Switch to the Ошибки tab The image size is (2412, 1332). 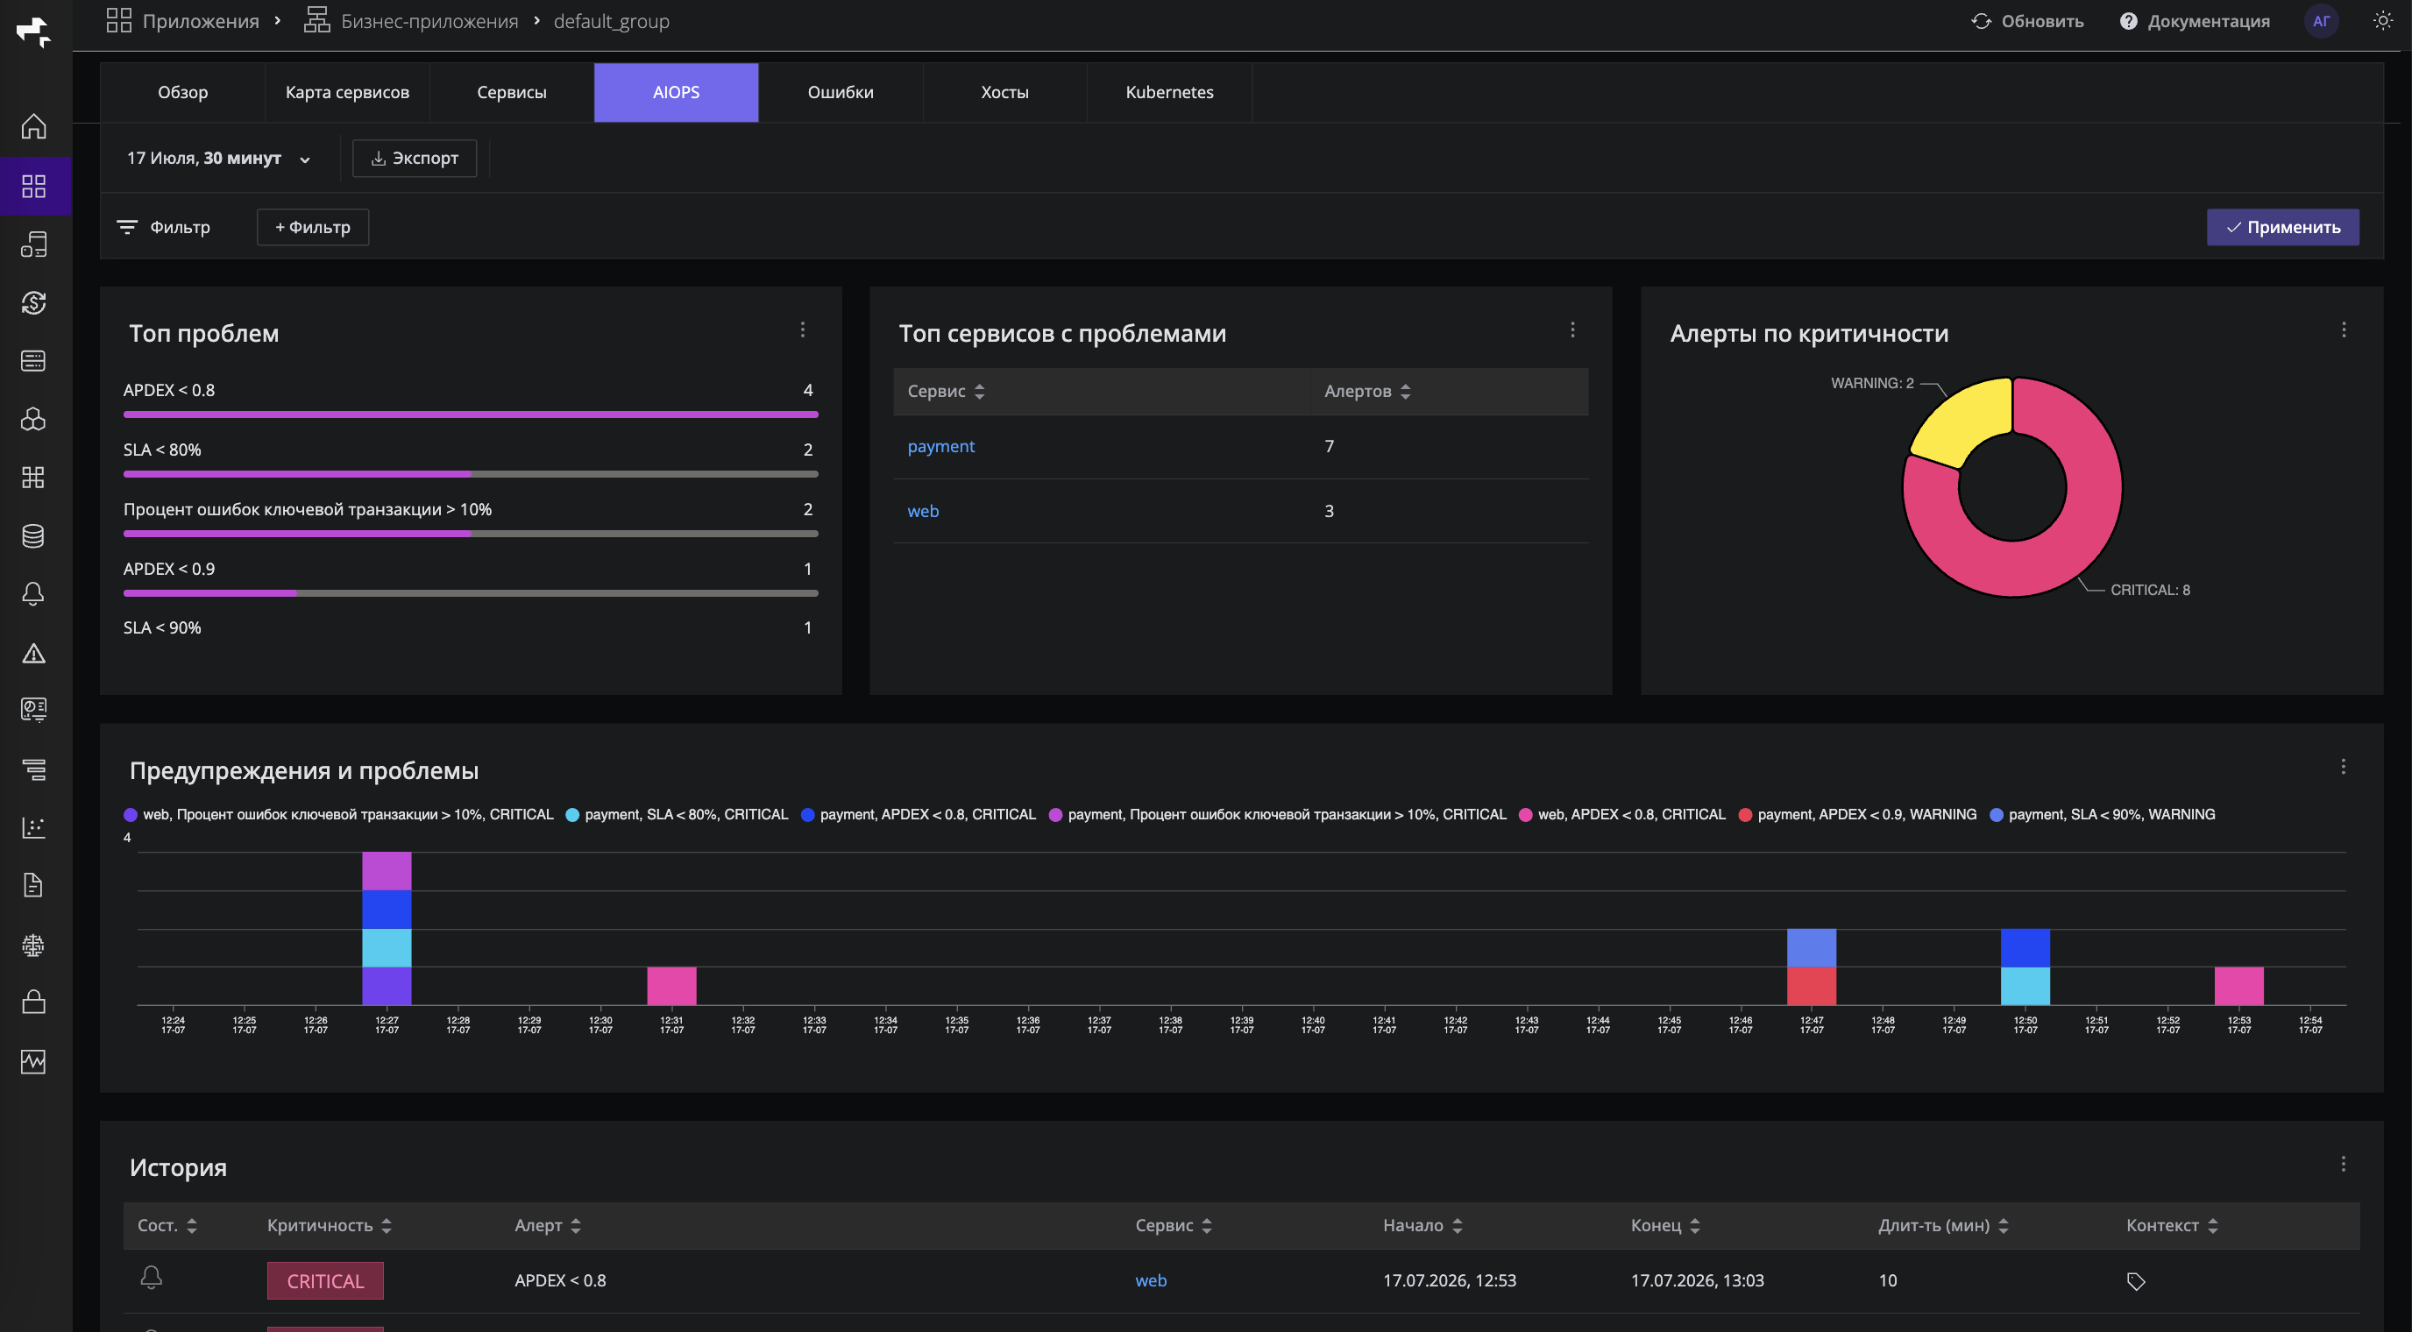coord(841,92)
